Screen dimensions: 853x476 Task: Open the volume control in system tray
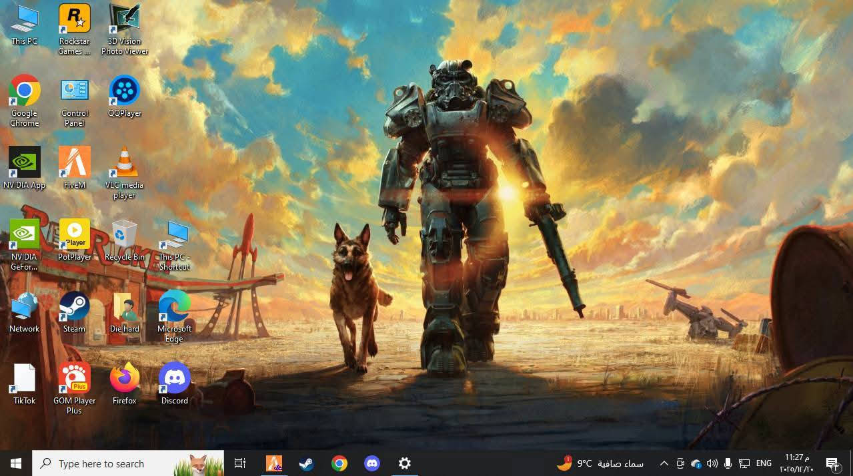[712, 463]
